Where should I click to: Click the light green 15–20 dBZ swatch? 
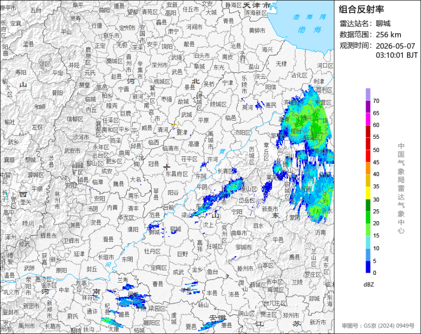(368, 230)
